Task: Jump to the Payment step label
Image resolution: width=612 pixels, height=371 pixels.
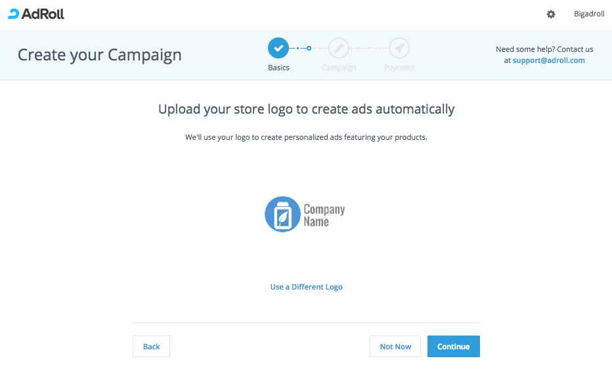Action: (x=399, y=68)
